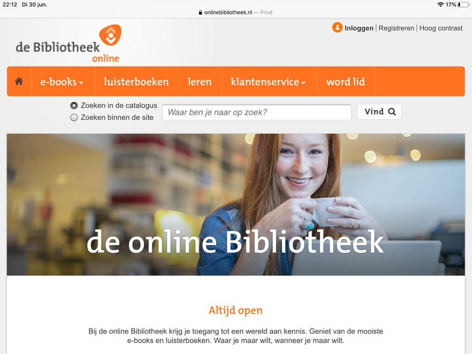472x354 pixels.
Task: Go to the home icon in orange navbar
Action: 19,81
